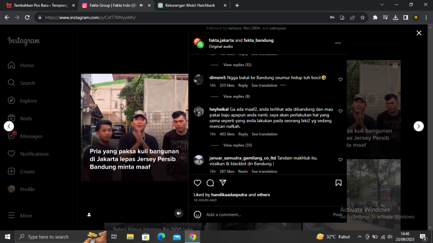Open Microsoft Edge from taskbar
Screen dimensions: 433x243
coord(161,237)
